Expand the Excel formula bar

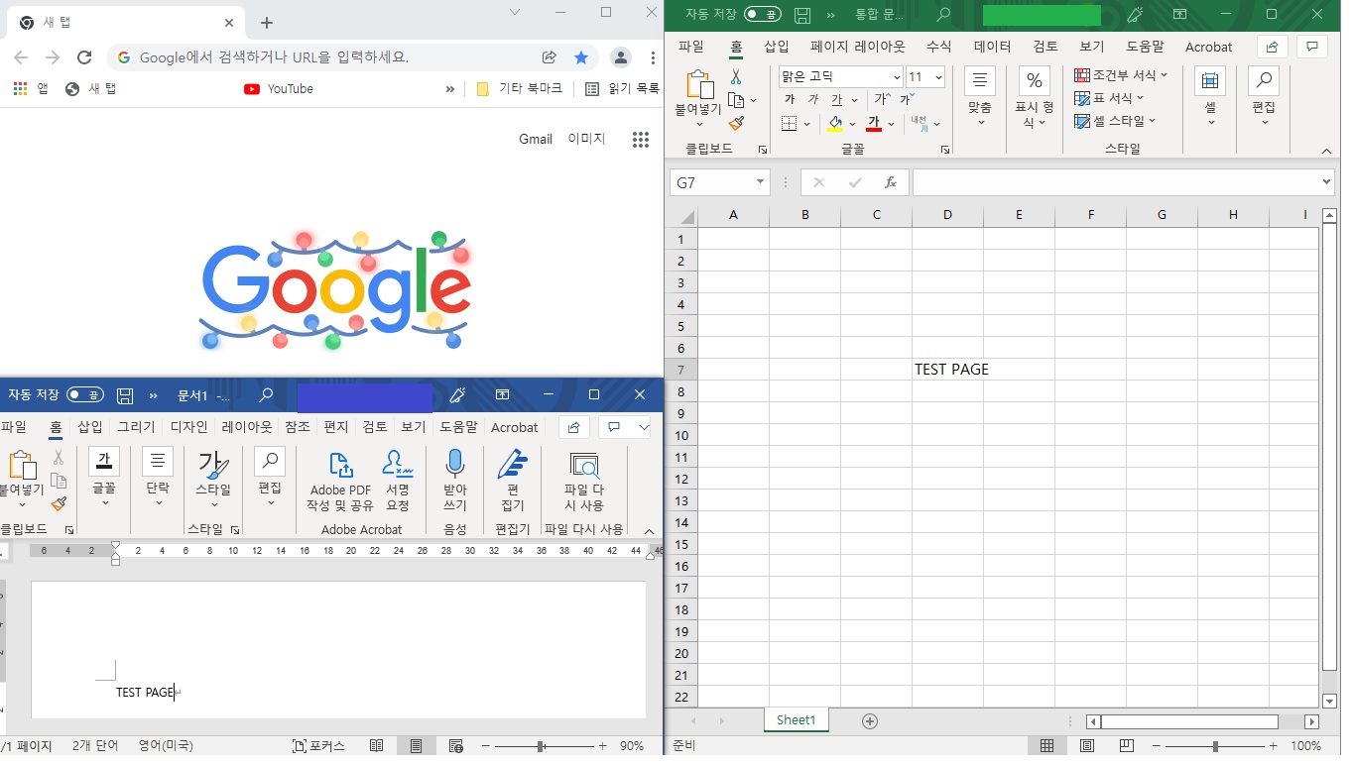pyautogui.click(x=1326, y=182)
